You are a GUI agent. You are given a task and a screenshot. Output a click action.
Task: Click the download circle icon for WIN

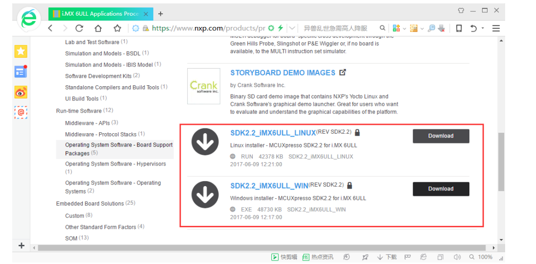(205, 194)
